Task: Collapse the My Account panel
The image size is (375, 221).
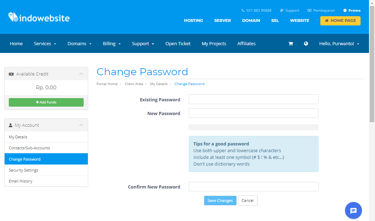Action: coord(81,125)
